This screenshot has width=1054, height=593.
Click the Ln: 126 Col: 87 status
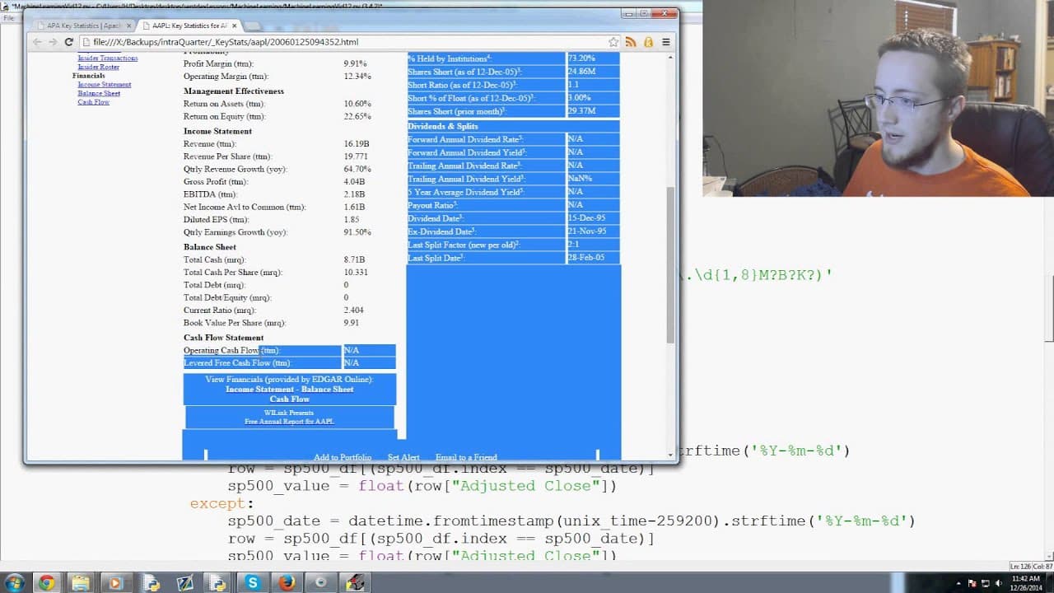(x=1031, y=566)
